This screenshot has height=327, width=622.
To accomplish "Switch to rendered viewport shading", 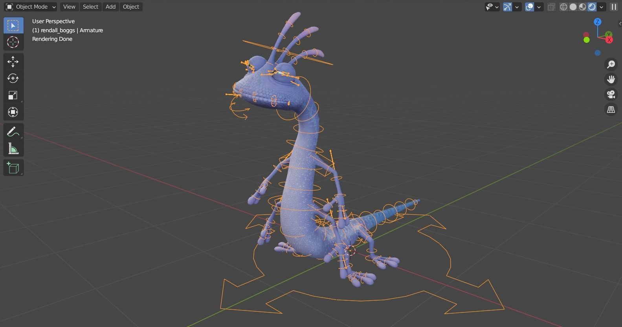I will click(592, 7).
